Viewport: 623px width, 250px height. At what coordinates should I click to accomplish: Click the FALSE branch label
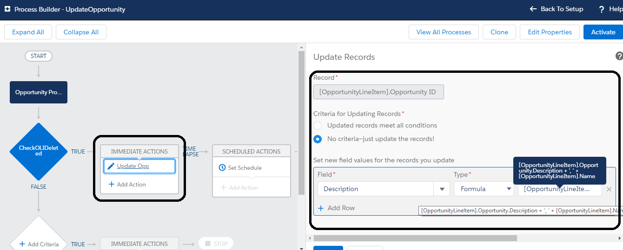(x=39, y=186)
